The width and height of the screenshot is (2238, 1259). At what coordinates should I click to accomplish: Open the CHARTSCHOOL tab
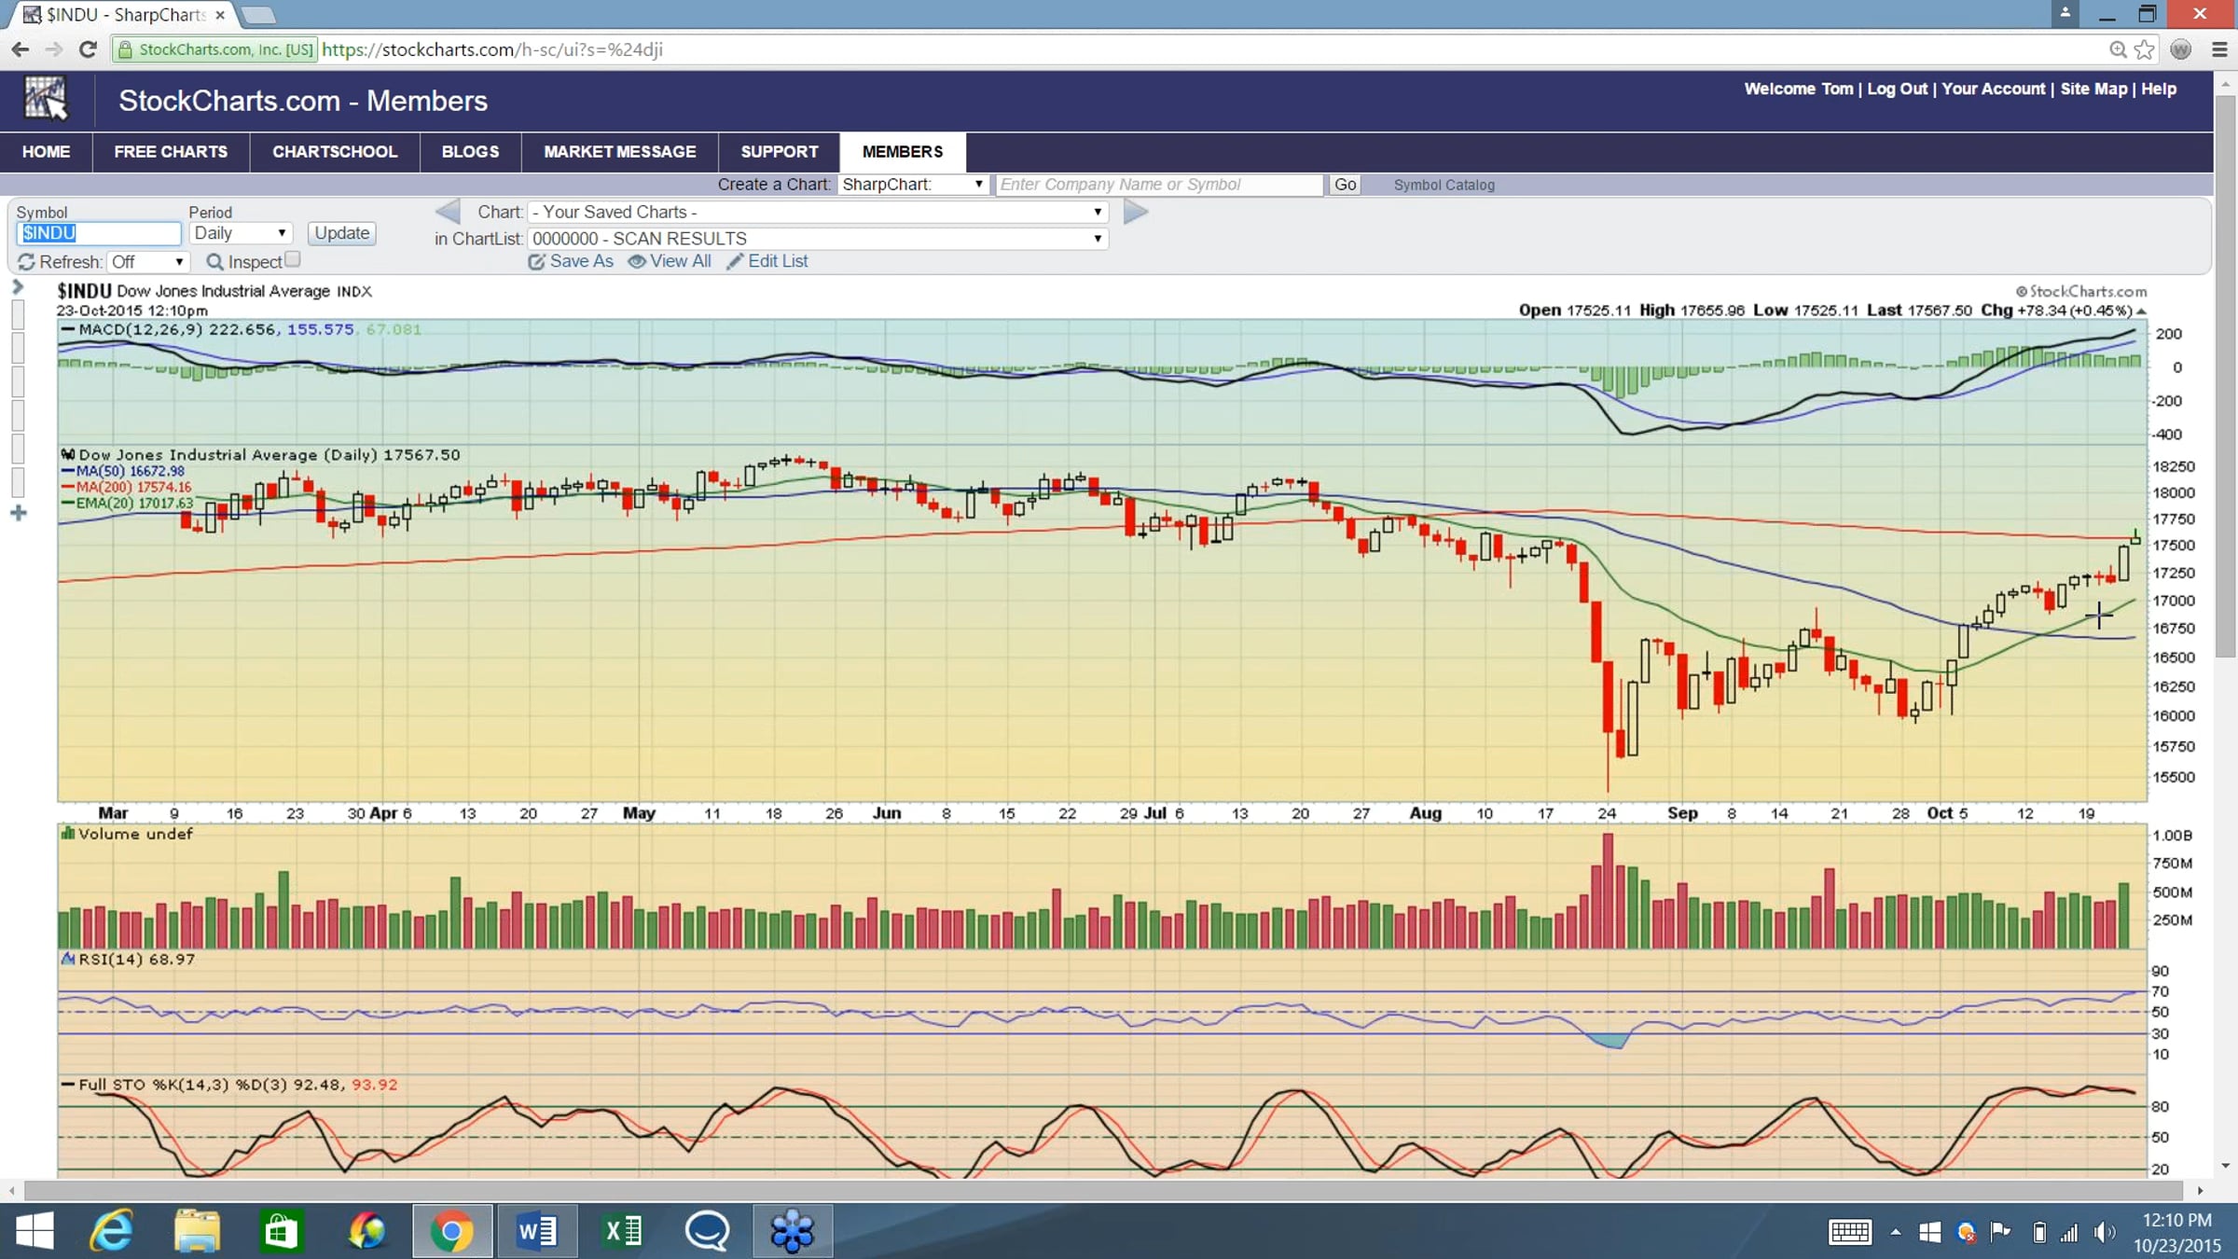[335, 152]
